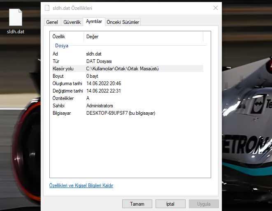Viewport: 272px width, 211px height.
Task: Select the Sahibi value Administrators
Action: click(100, 106)
